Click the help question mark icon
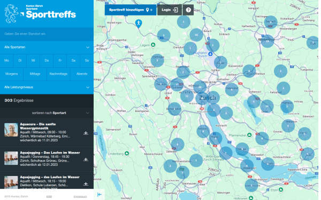The height and width of the screenshot is (200, 321). coord(188,10)
